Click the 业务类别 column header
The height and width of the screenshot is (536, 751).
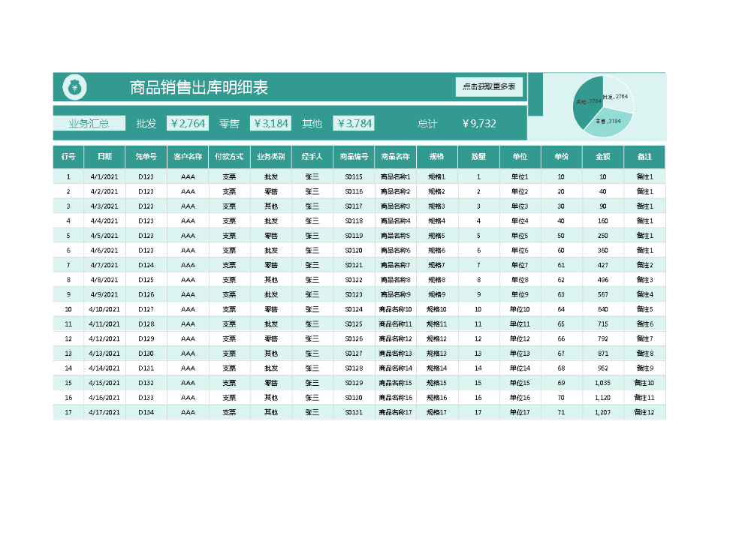coord(270,156)
